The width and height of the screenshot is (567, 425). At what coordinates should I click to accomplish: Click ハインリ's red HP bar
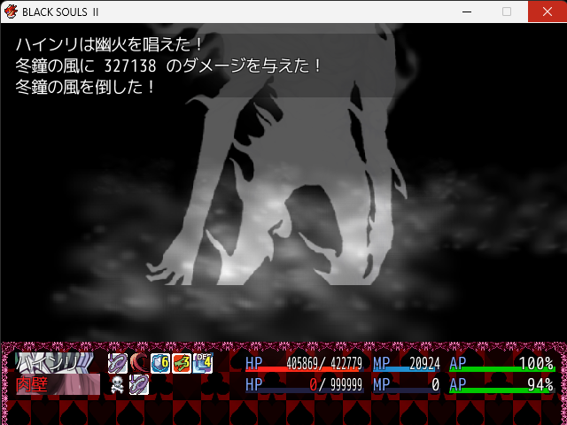(305, 370)
